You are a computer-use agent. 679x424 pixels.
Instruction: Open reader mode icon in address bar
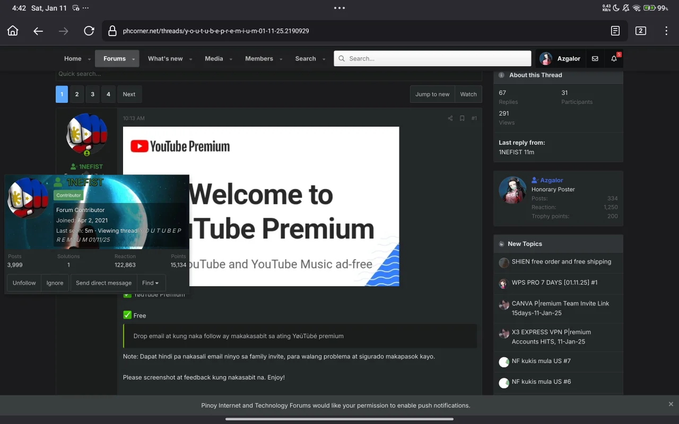[x=615, y=31]
